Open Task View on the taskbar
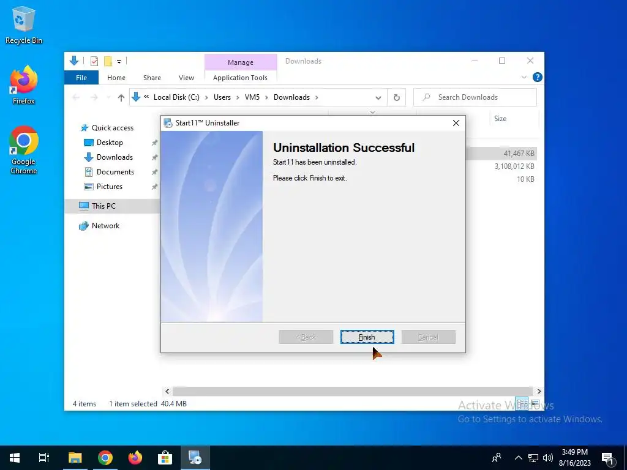 click(43, 458)
